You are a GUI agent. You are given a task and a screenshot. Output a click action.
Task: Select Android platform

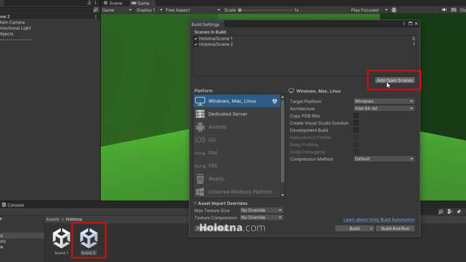coord(237,127)
